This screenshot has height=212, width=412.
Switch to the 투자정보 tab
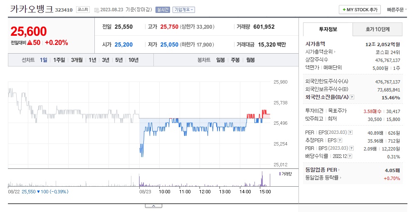(x=328, y=29)
